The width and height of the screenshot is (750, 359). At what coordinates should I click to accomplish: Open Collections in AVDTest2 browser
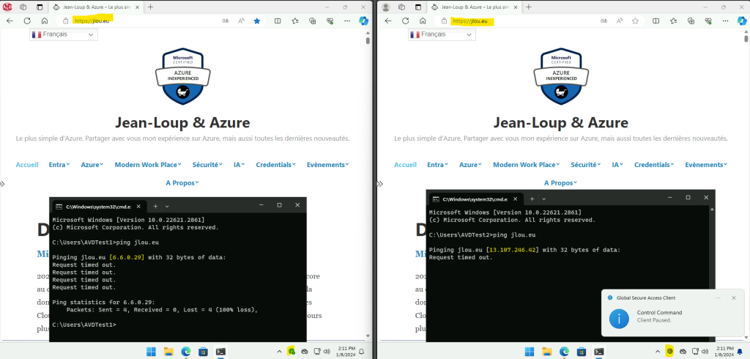pyautogui.click(x=691, y=21)
